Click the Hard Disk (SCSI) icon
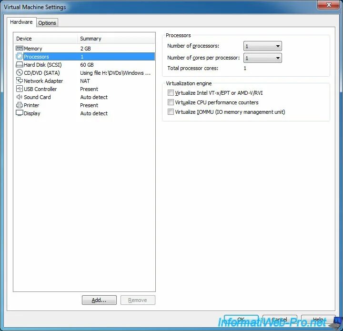Screen dimensions: 343x331 19,64
